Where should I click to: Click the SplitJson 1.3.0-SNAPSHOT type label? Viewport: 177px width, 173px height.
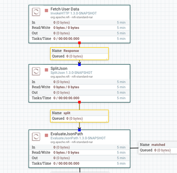click(71, 73)
